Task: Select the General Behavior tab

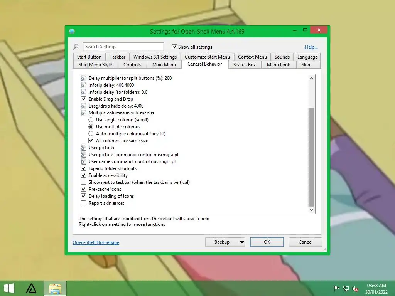Action: [204, 64]
